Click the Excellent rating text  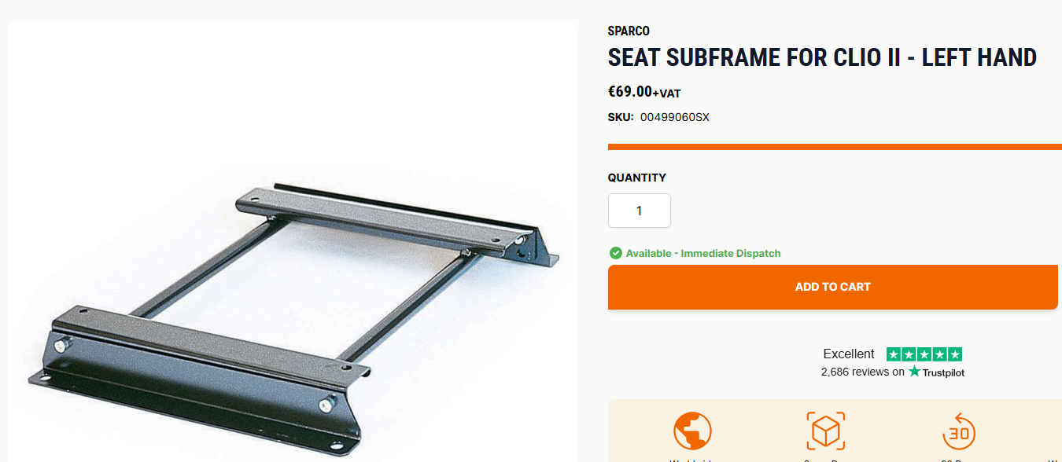(849, 354)
